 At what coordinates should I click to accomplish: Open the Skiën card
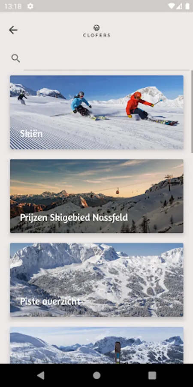click(x=97, y=112)
